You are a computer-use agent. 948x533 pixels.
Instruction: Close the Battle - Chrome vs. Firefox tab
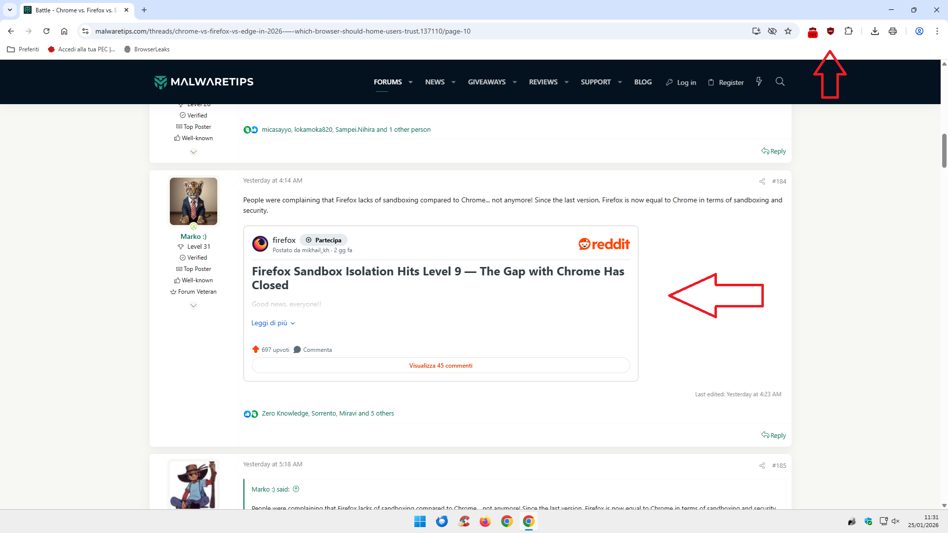coord(126,10)
